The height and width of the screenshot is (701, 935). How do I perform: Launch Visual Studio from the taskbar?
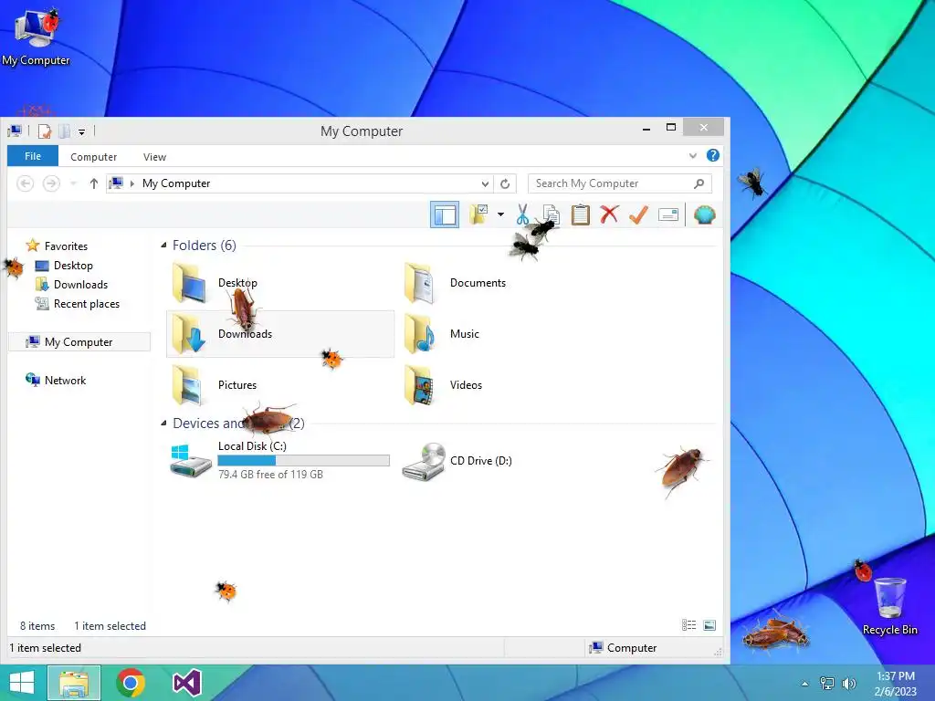pyautogui.click(x=186, y=683)
